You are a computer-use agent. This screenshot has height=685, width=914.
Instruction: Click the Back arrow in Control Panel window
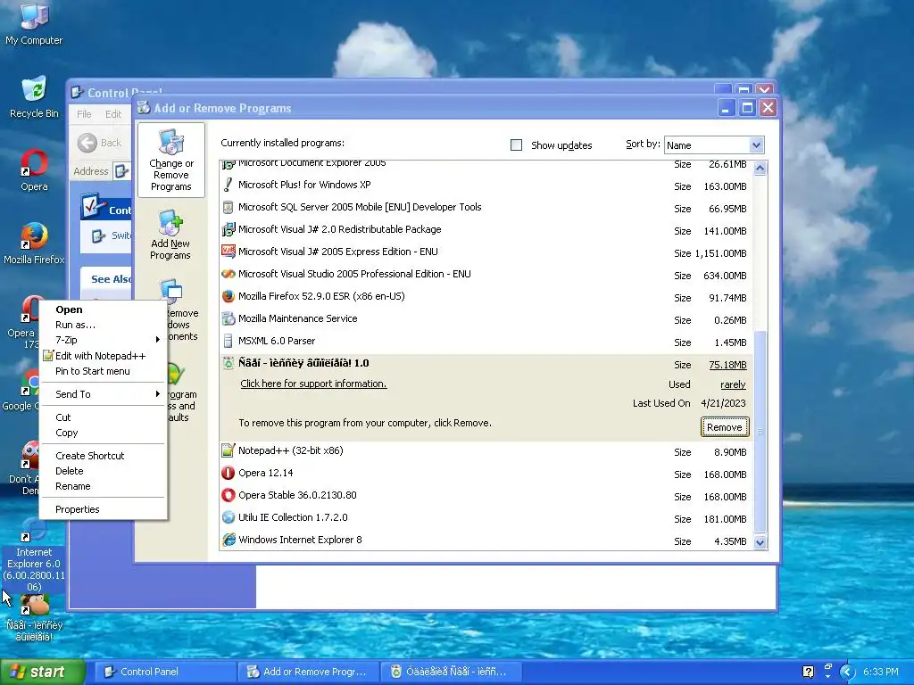(87, 143)
